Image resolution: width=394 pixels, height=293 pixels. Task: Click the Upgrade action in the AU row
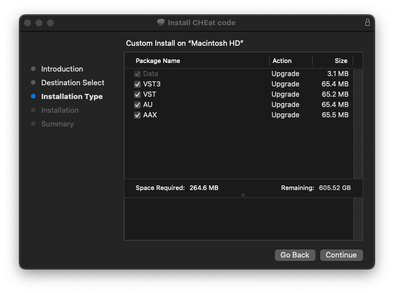285,105
